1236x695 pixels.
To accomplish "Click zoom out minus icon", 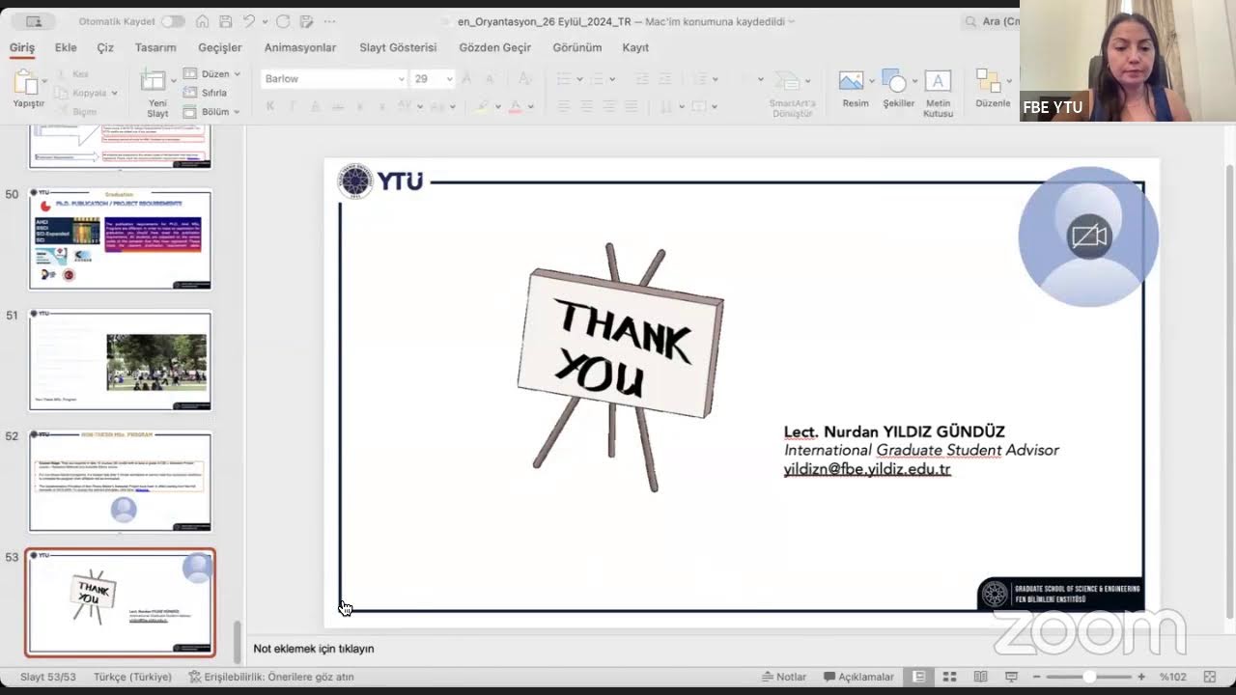I will pyautogui.click(x=1038, y=677).
